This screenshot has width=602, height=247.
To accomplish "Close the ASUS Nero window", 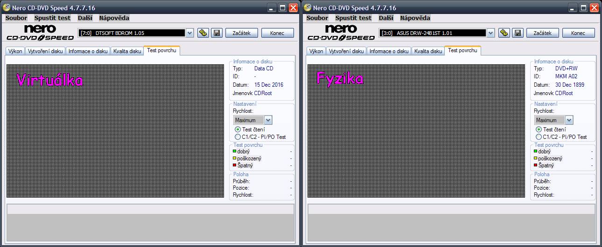I will [594, 8].
